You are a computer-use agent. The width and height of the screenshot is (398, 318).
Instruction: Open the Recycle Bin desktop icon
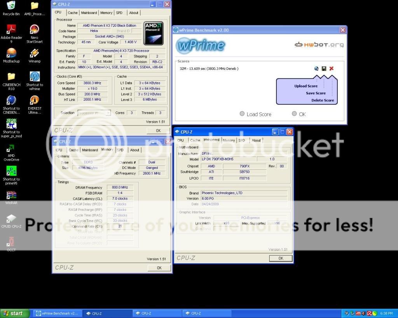(x=11, y=8)
